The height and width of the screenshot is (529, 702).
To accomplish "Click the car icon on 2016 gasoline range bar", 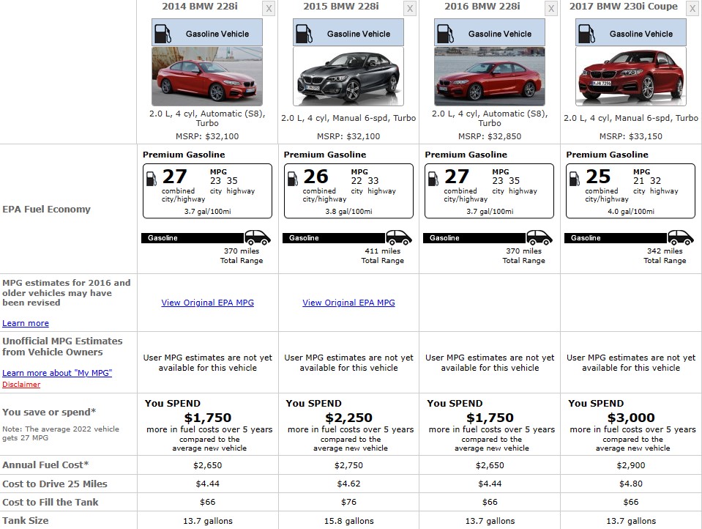I will (x=539, y=237).
